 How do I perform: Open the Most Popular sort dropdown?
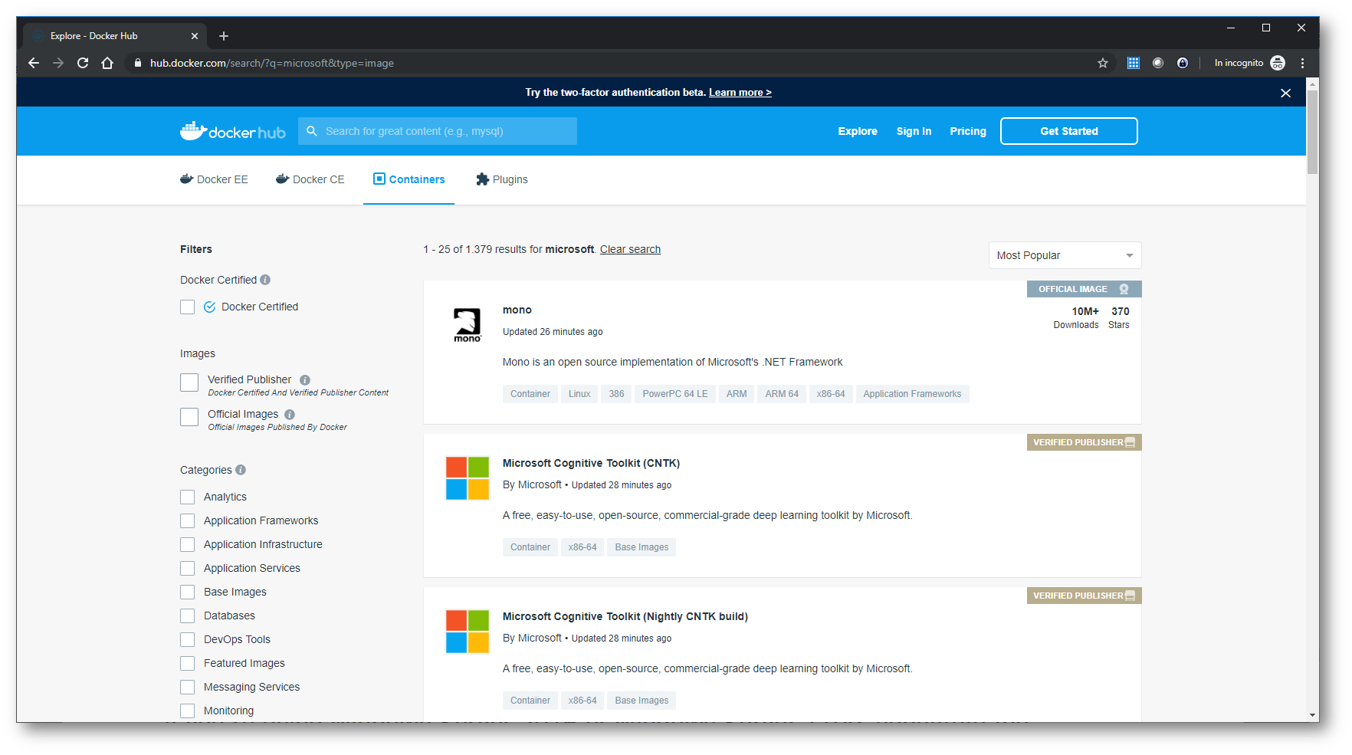[x=1065, y=255]
